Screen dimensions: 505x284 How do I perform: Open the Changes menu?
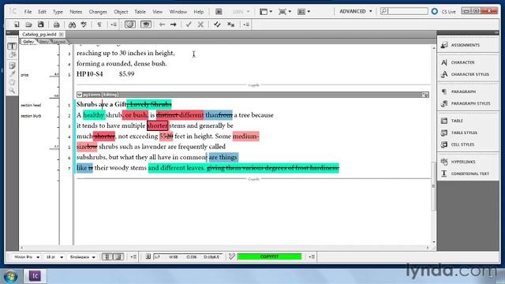click(x=98, y=12)
